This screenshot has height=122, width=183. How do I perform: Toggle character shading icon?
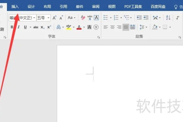89,27
